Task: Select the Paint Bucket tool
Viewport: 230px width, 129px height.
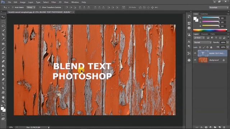Action: coord(3,66)
